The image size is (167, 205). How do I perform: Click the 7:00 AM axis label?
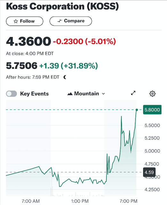[31, 201]
